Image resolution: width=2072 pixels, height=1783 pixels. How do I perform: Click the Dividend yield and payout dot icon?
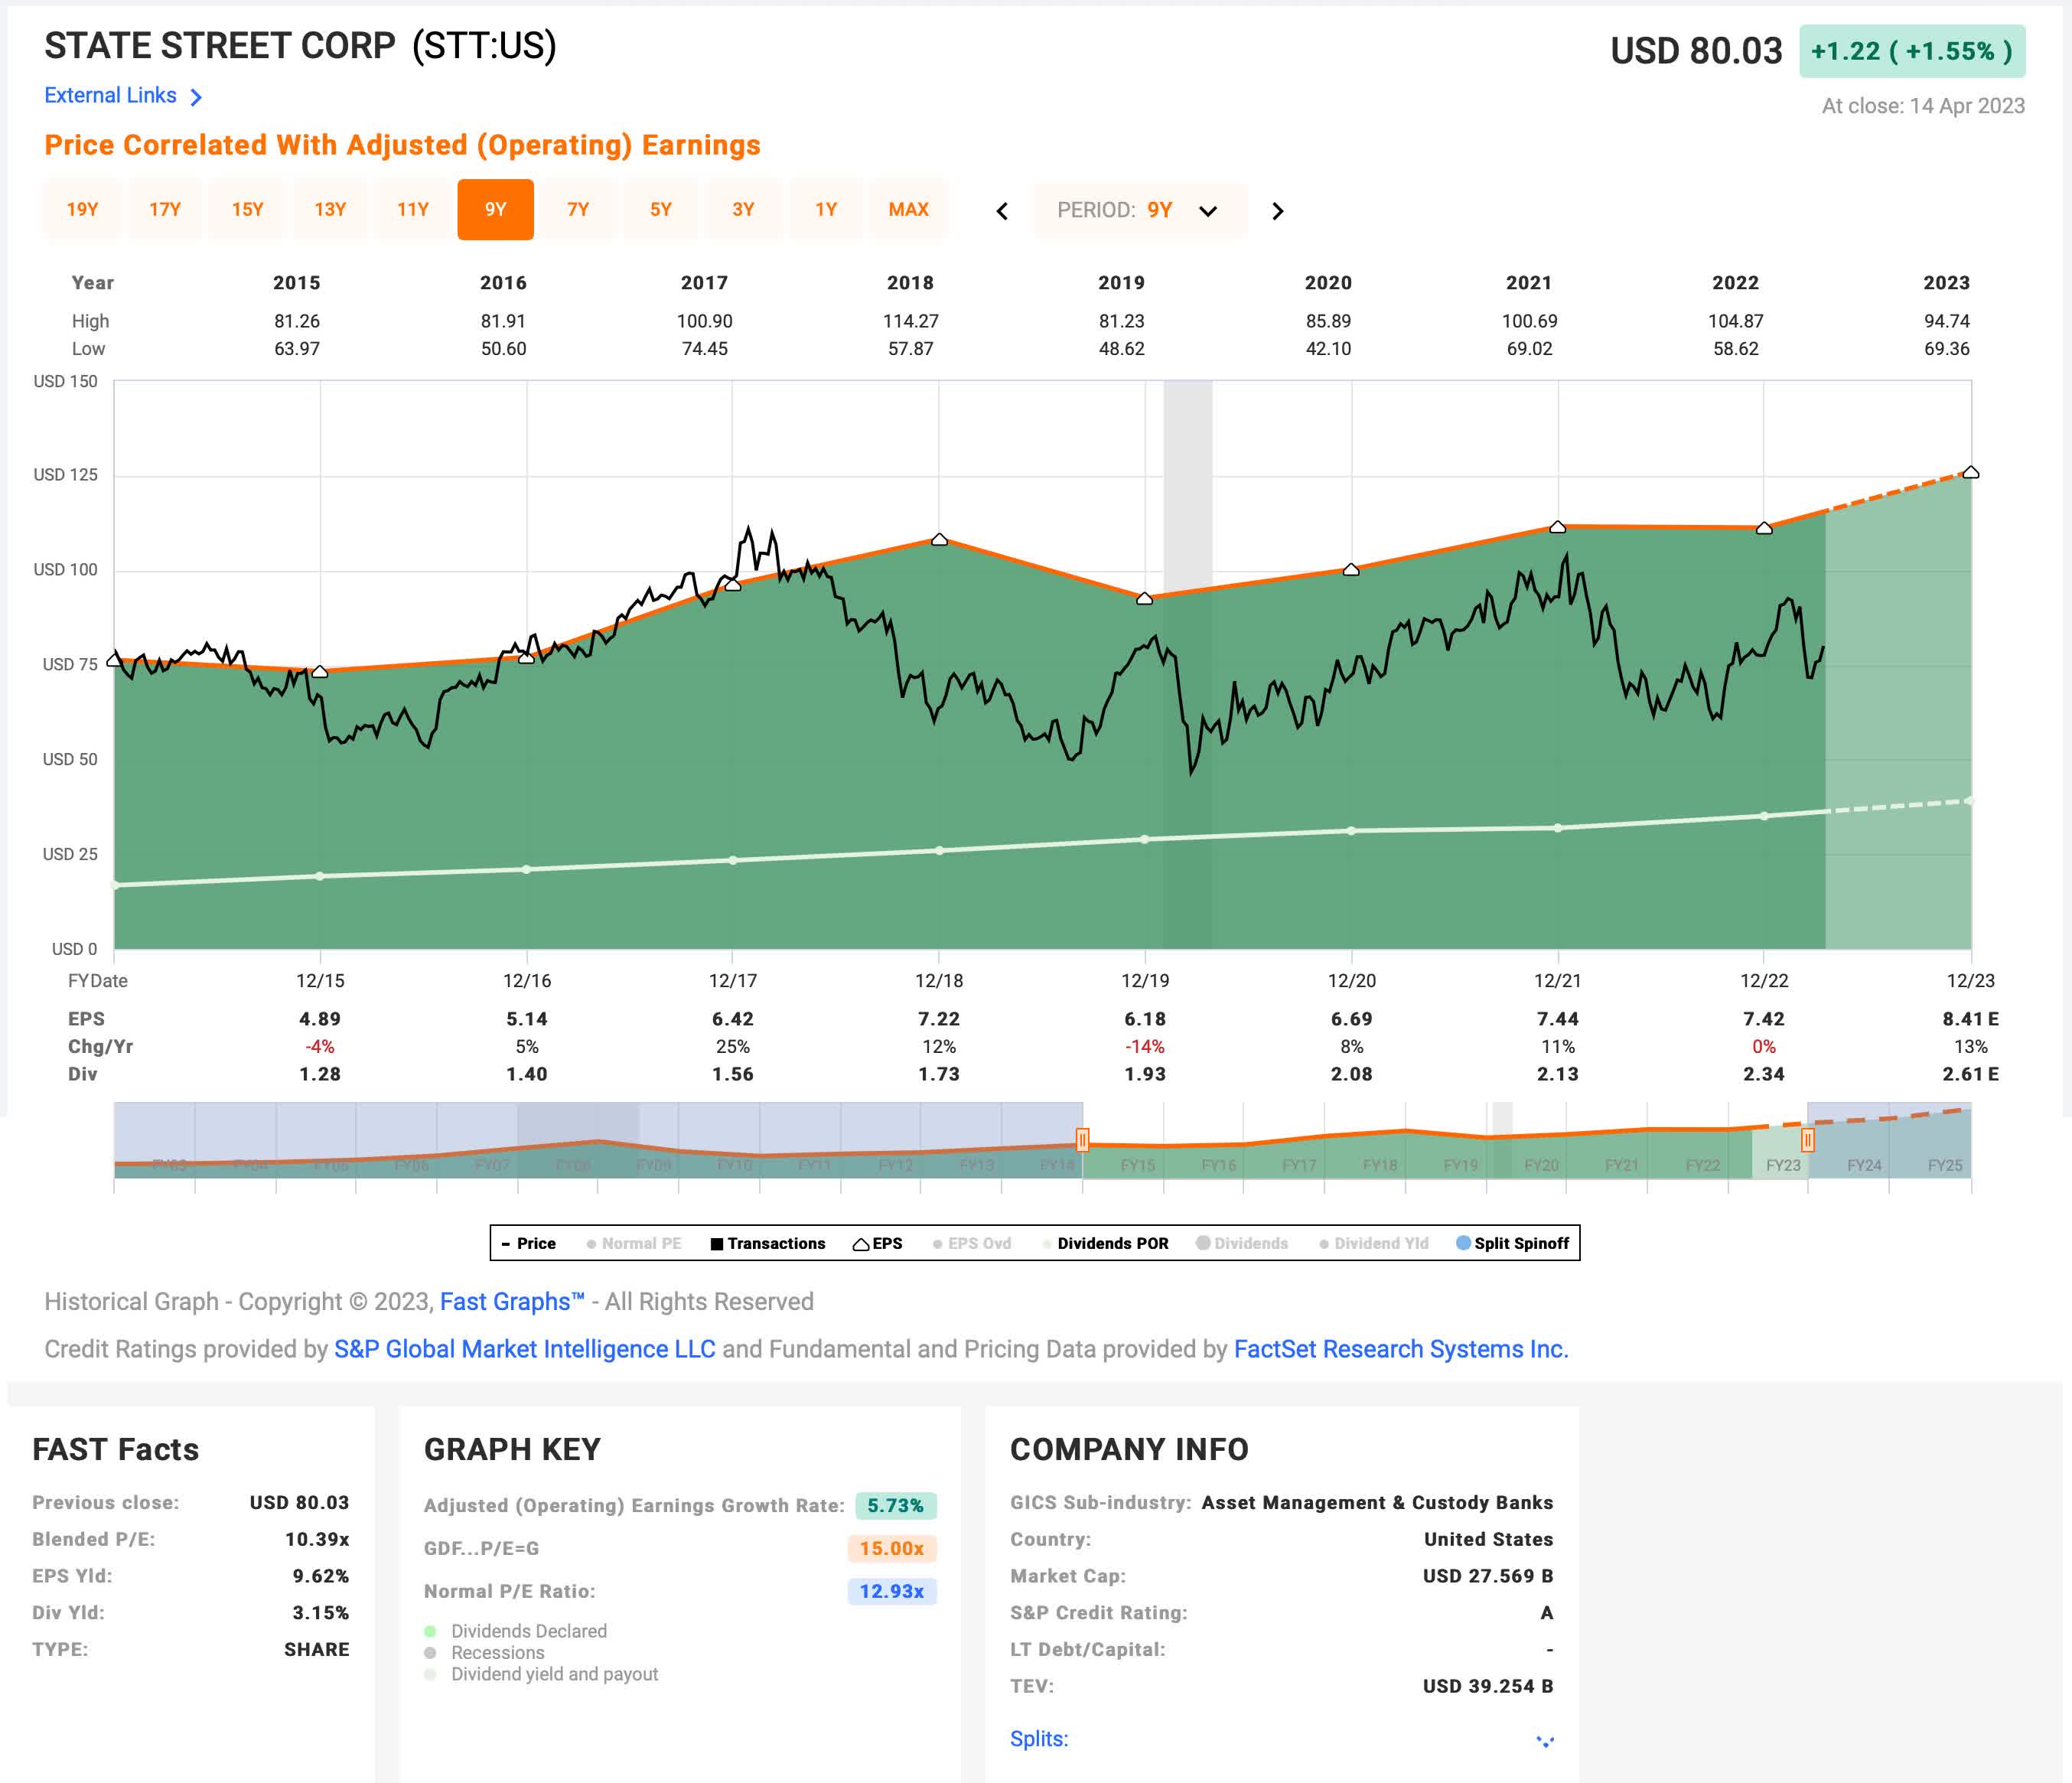[431, 1674]
